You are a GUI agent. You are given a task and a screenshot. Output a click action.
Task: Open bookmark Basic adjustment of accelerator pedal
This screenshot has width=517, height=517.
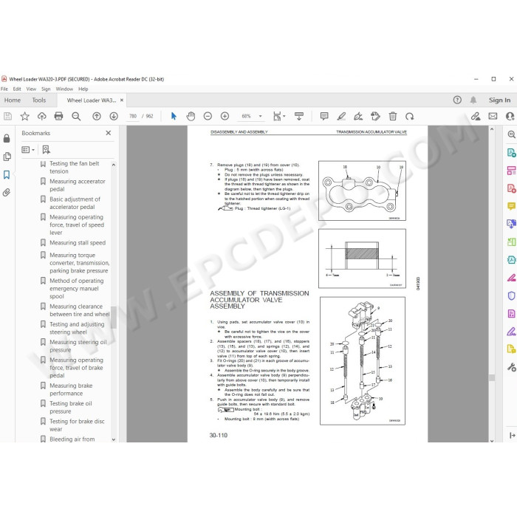pyautogui.click(x=75, y=203)
